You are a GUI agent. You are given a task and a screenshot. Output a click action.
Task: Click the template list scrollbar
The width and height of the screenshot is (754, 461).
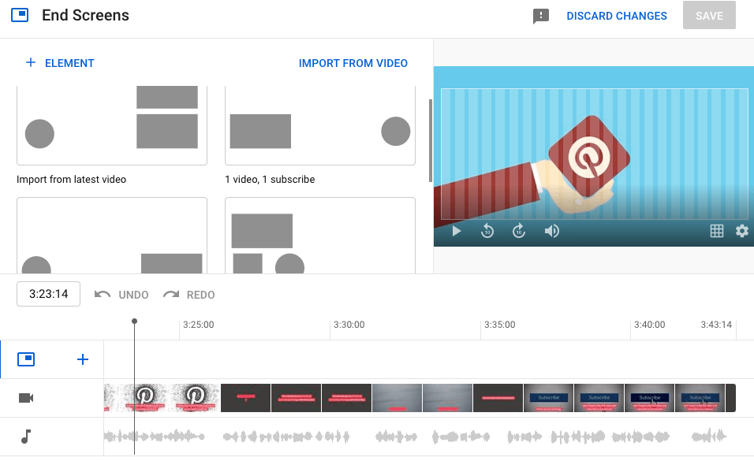[x=431, y=140]
